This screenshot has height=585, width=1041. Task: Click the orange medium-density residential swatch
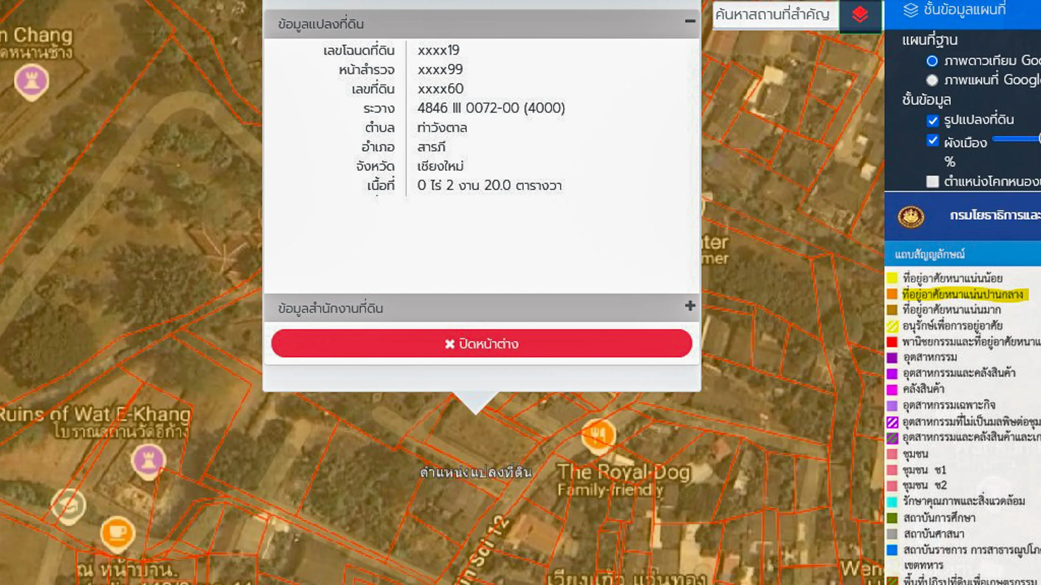(x=892, y=294)
